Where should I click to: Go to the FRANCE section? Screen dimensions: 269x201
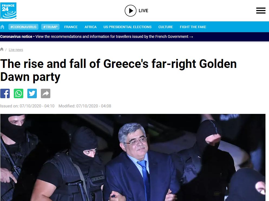71,27
